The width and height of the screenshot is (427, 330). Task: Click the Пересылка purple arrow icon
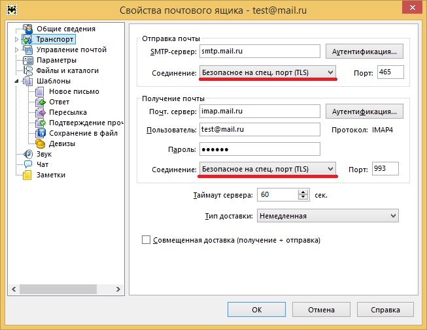pyautogui.click(x=40, y=112)
